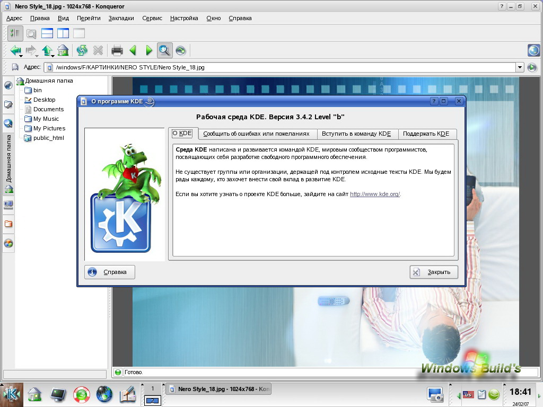Hide the panel with the arrow right of the clock
This screenshot has height=407, width=543.
coord(539,395)
